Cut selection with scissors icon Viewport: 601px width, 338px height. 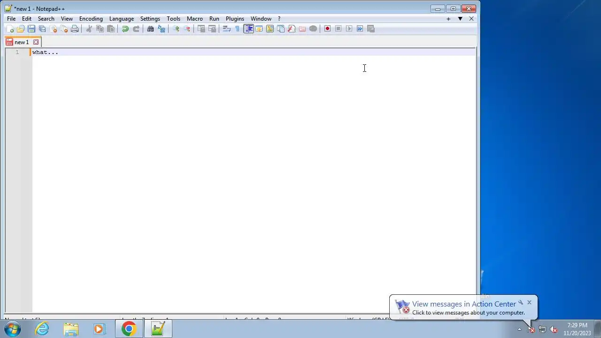point(89,29)
